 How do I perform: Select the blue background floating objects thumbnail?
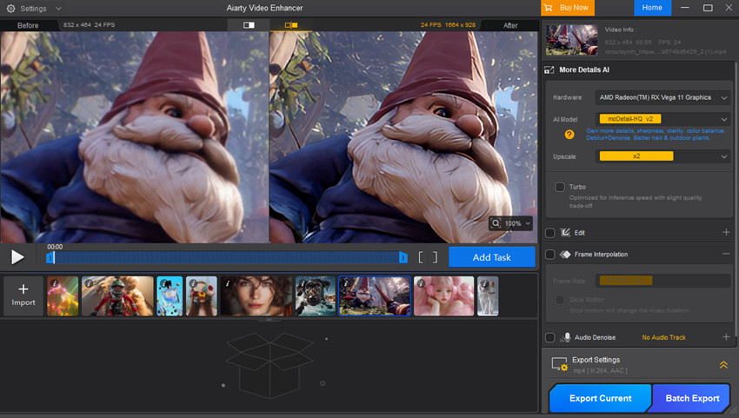click(x=170, y=296)
